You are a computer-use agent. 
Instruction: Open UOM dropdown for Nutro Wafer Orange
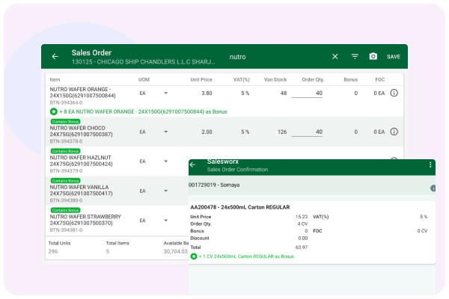tap(165, 93)
